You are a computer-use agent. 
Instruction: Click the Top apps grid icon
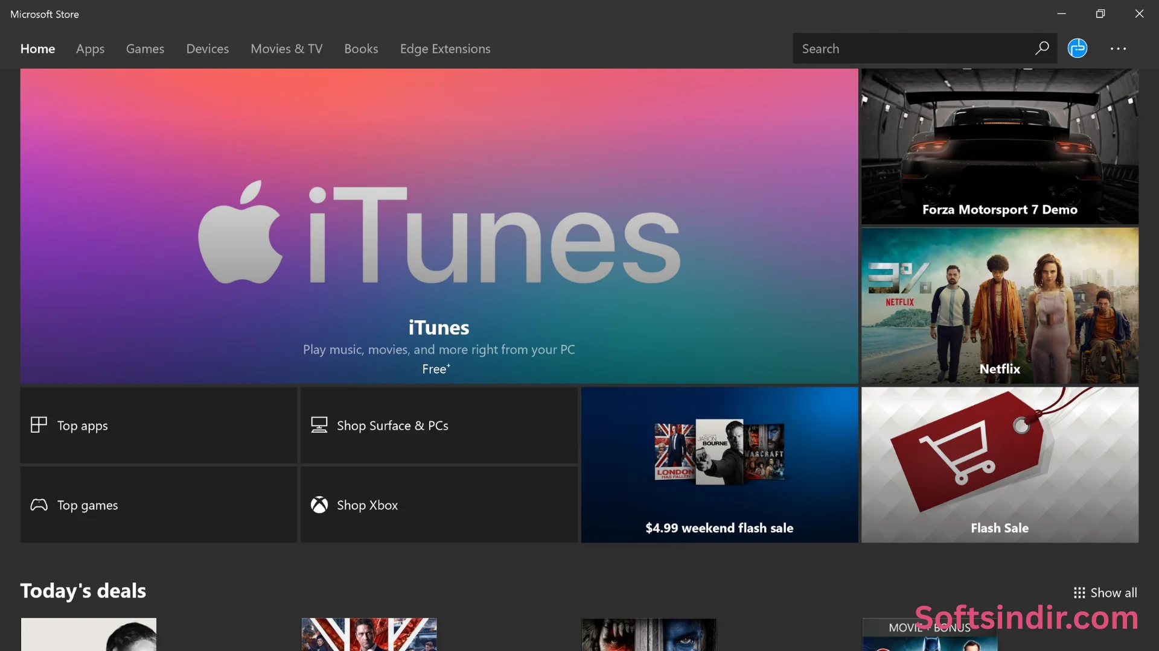pos(39,425)
